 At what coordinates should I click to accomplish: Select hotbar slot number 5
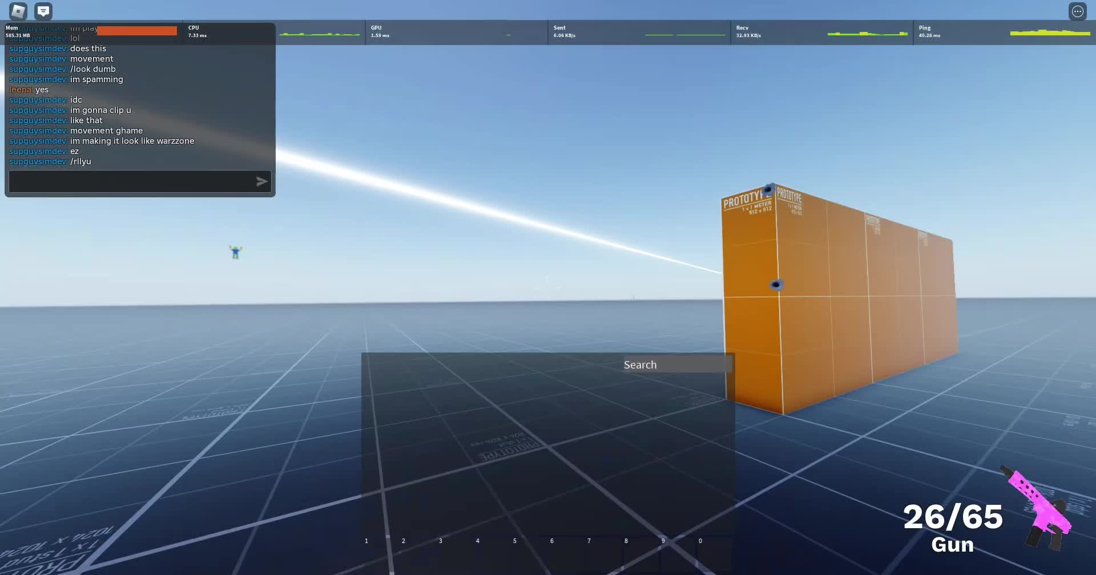tap(528, 553)
